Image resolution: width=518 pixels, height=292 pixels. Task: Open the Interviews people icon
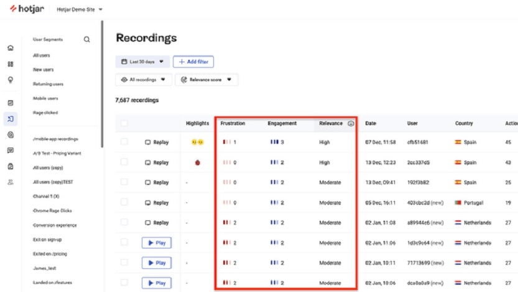coord(11,182)
